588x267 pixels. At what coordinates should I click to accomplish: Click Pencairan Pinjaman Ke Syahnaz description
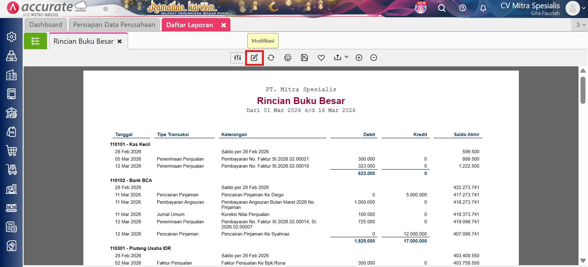point(255,234)
